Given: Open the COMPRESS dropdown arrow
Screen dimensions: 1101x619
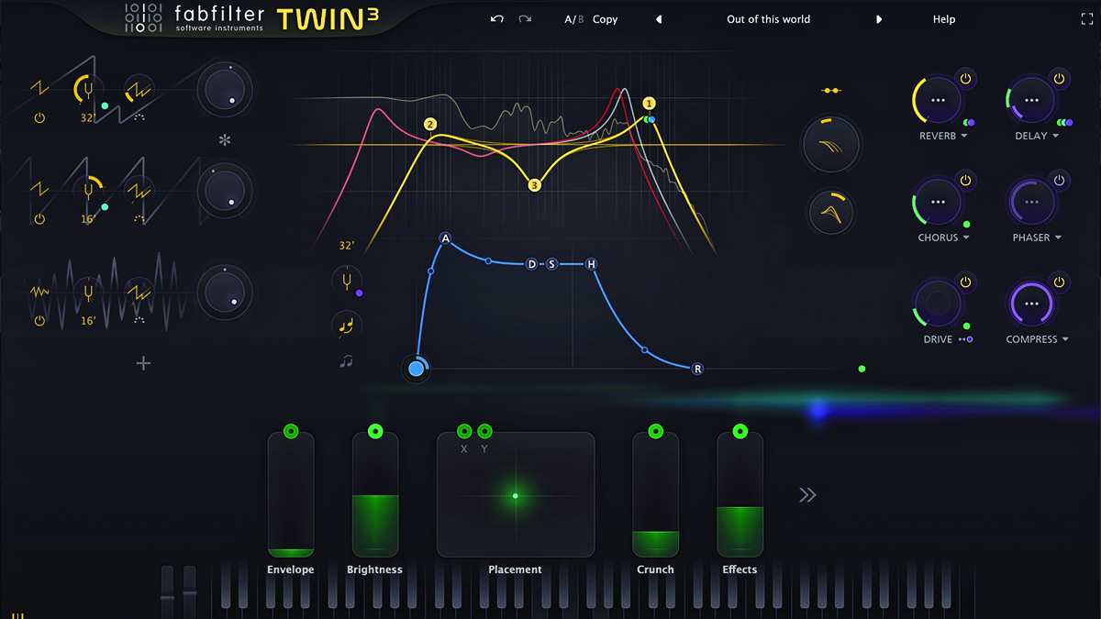Looking at the screenshot, I should (1064, 339).
